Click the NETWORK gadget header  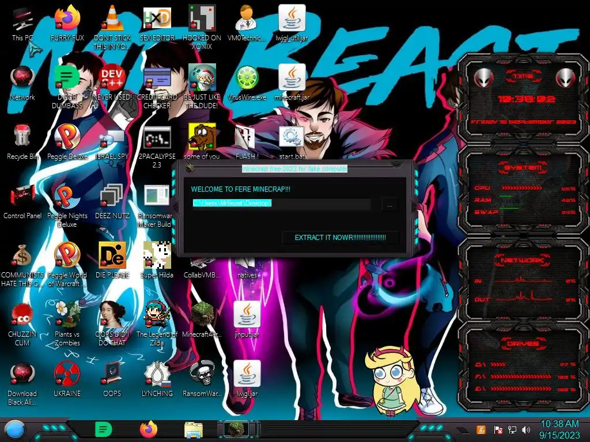click(522, 260)
